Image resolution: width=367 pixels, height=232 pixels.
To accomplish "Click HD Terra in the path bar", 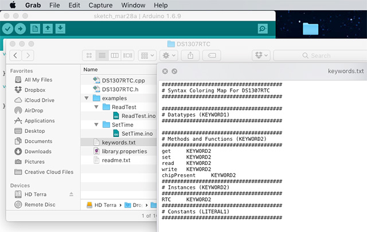I will 101,205.
